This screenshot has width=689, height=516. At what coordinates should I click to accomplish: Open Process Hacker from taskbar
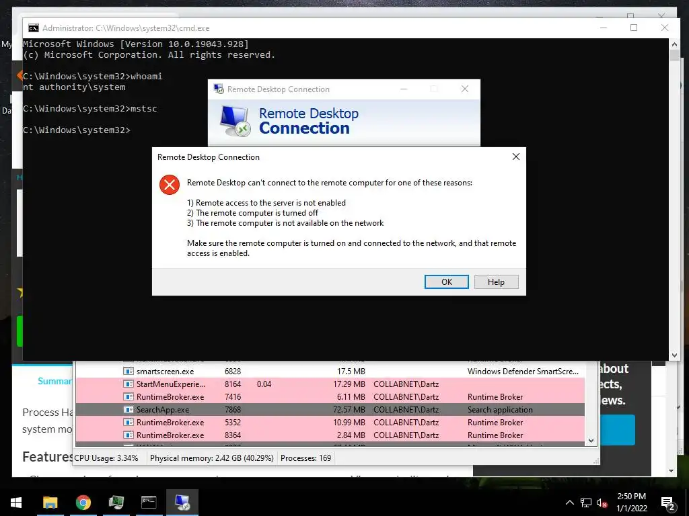tap(116, 503)
